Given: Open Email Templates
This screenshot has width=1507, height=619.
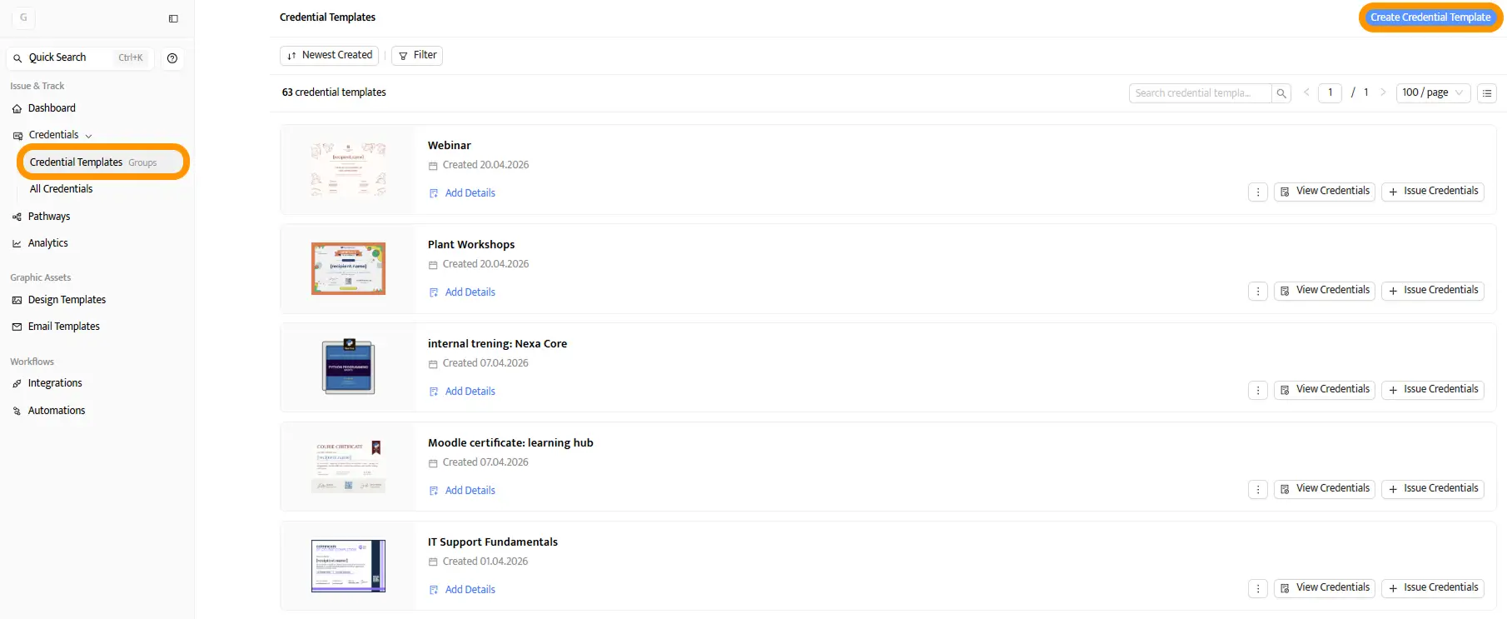Looking at the screenshot, I should [63, 327].
